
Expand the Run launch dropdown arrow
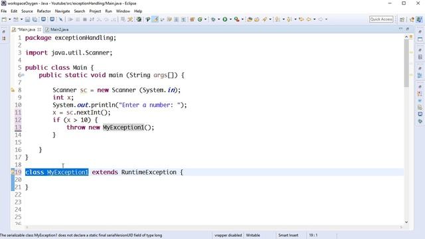[230, 19]
